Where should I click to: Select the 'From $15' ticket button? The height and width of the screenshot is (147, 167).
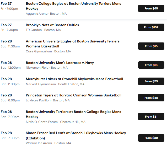[x=151, y=46]
